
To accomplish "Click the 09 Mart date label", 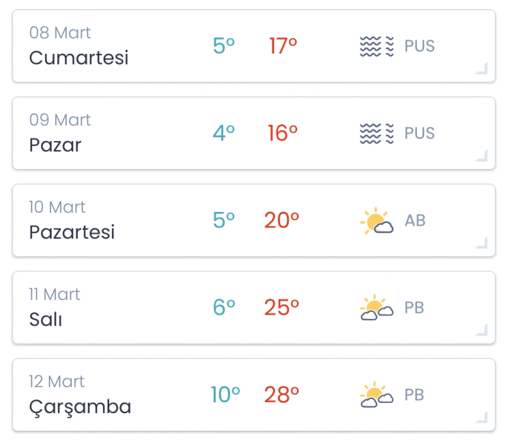I will [x=60, y=120].
